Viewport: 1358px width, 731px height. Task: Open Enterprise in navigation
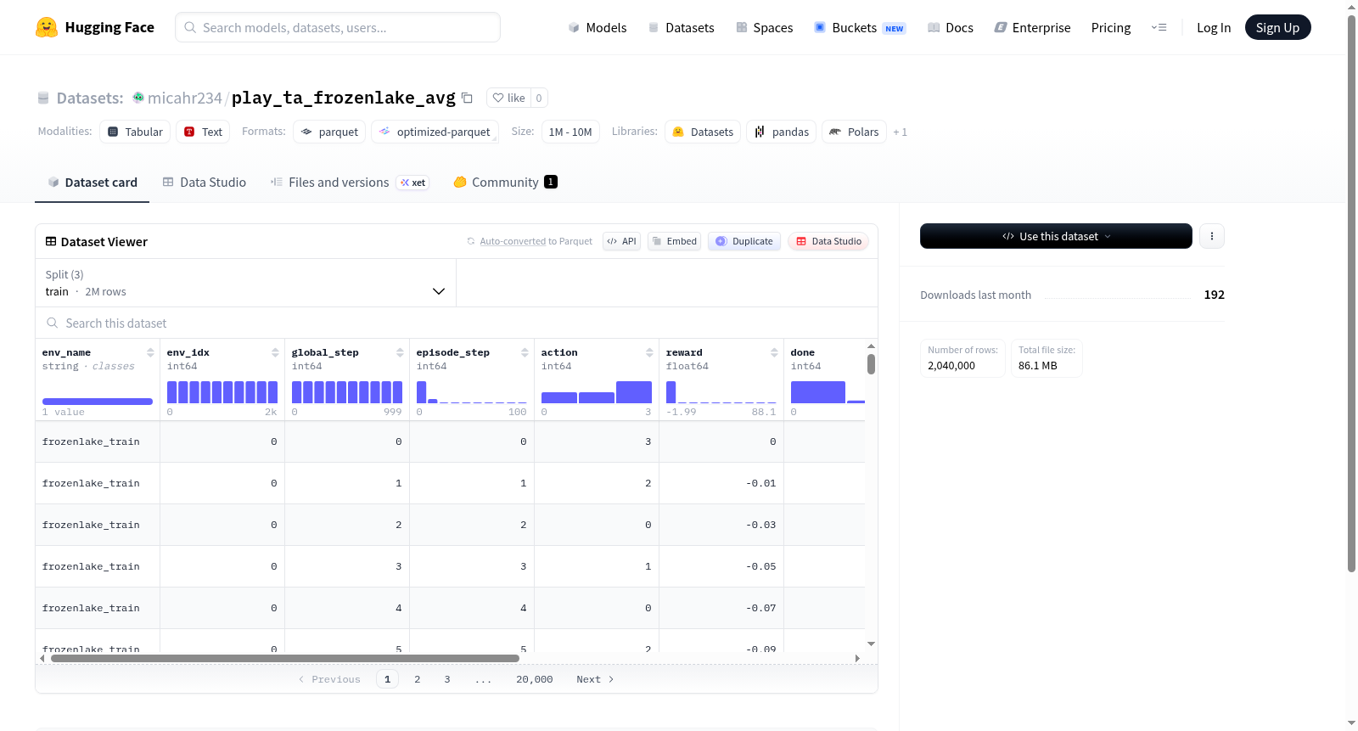click(1032, 28)
